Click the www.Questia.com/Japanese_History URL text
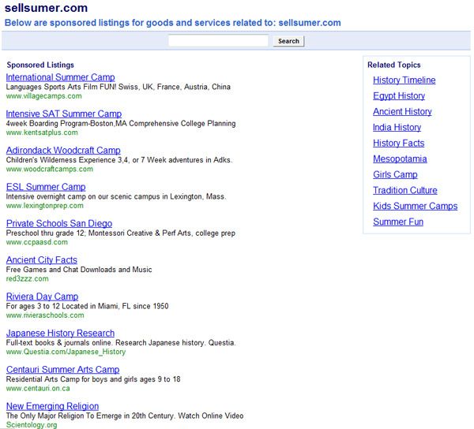 [x=66, y=352]
